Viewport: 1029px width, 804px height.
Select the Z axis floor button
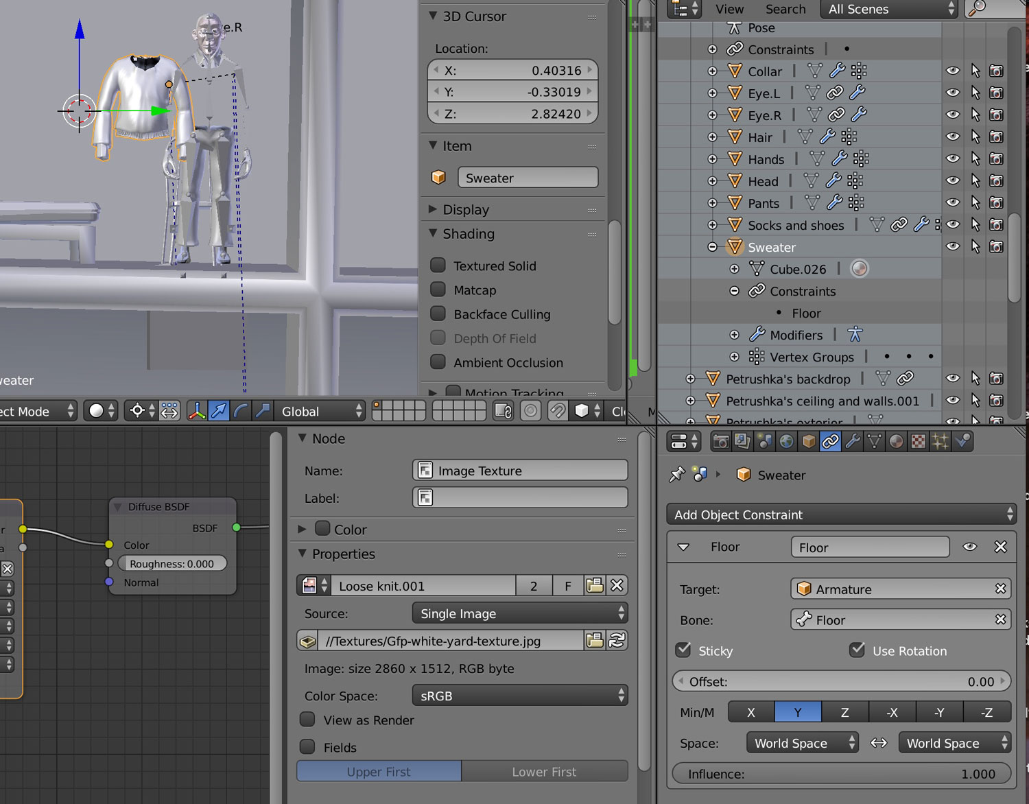coord(844,712)
